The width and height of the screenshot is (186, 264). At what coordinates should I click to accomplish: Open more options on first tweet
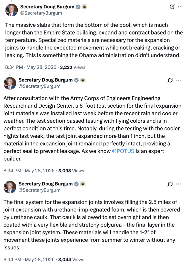click(x=180, y=7)
